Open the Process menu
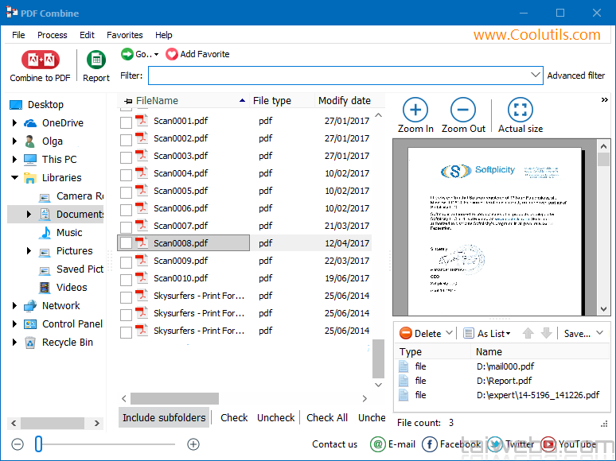Viewport: 616px width, 461px height. (52, 35)
